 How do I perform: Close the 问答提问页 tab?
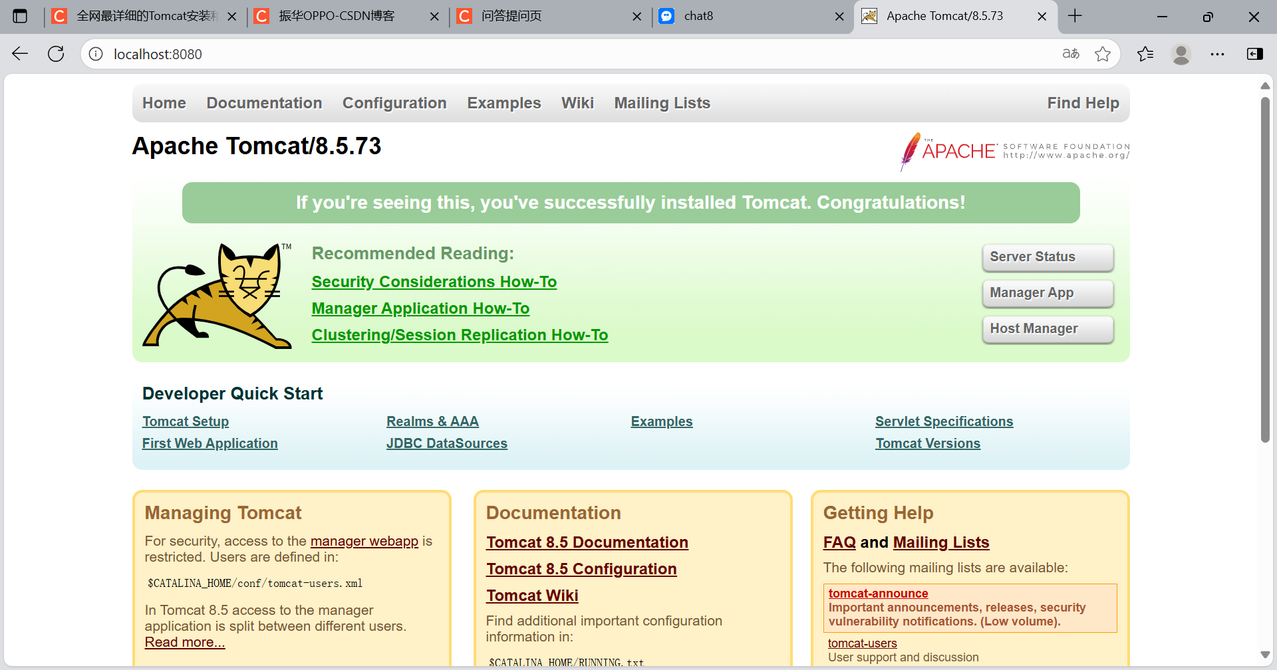tap(637, 16)
